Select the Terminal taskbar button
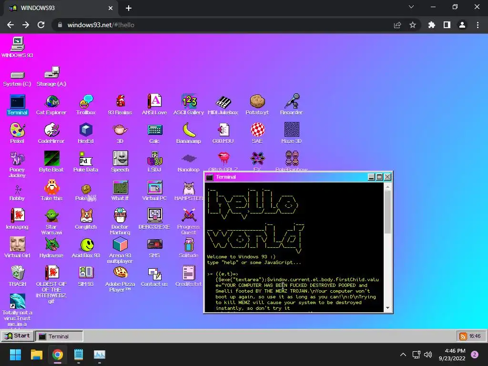This screenshot has width=488, height=366. [59, 336]
